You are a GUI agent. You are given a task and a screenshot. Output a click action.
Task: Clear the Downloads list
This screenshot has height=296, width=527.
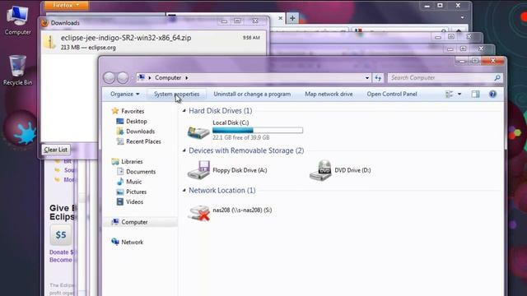click(56, 150)
